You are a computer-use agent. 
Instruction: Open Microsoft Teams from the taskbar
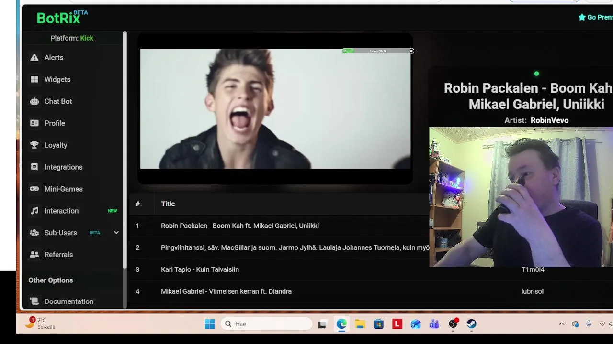point(434,324)
